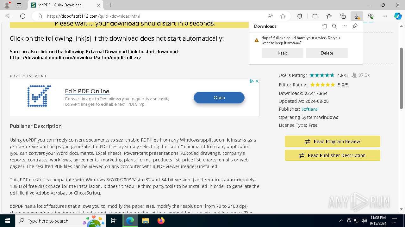Click the Updated At: 2024-08-06 text

pos(304,101)
